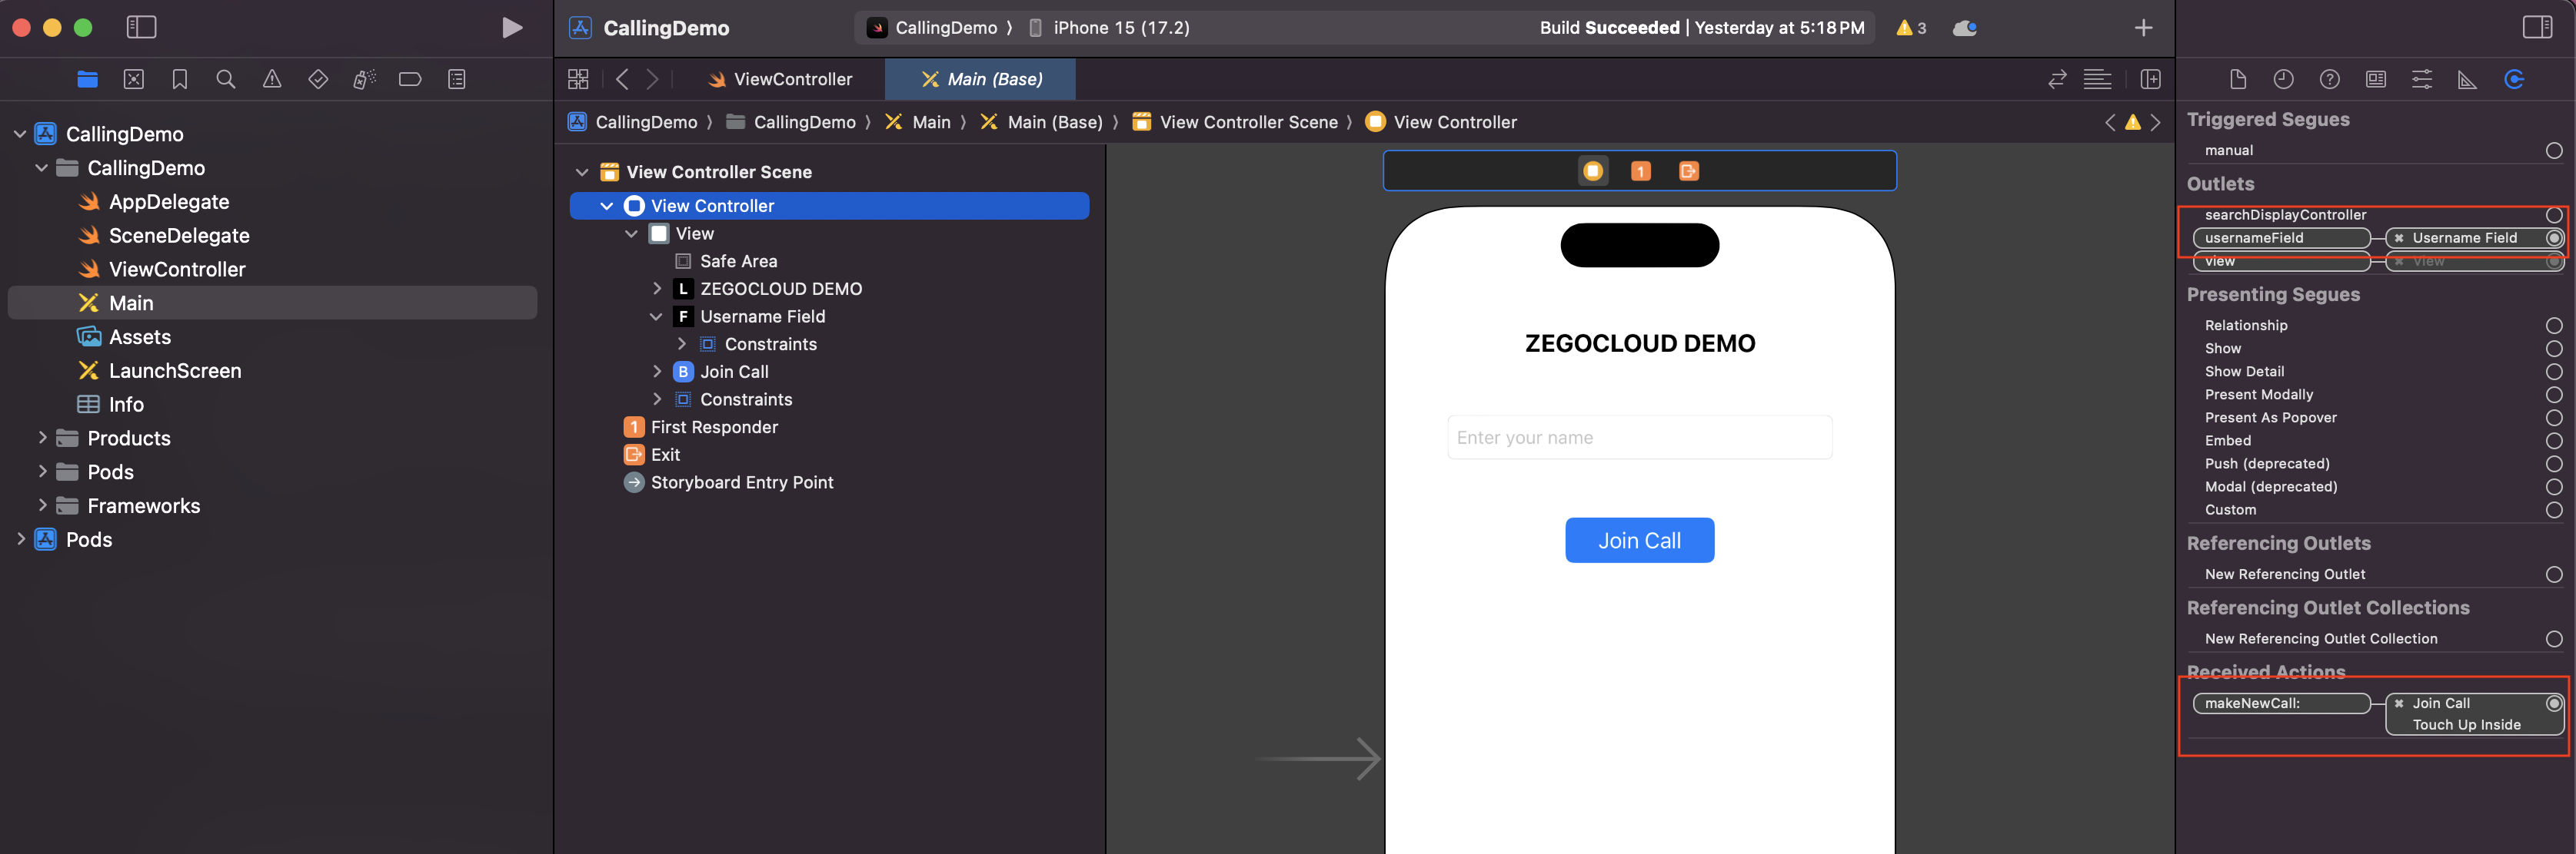Click the New Referencing Outlet circle
The height and width of the screenshot is (854, 2576).
pyautogui.click(x=2553, y=574)
